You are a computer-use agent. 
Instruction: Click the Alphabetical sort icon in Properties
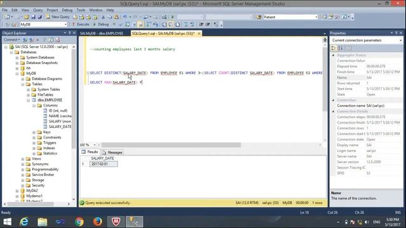pos(341,48)
